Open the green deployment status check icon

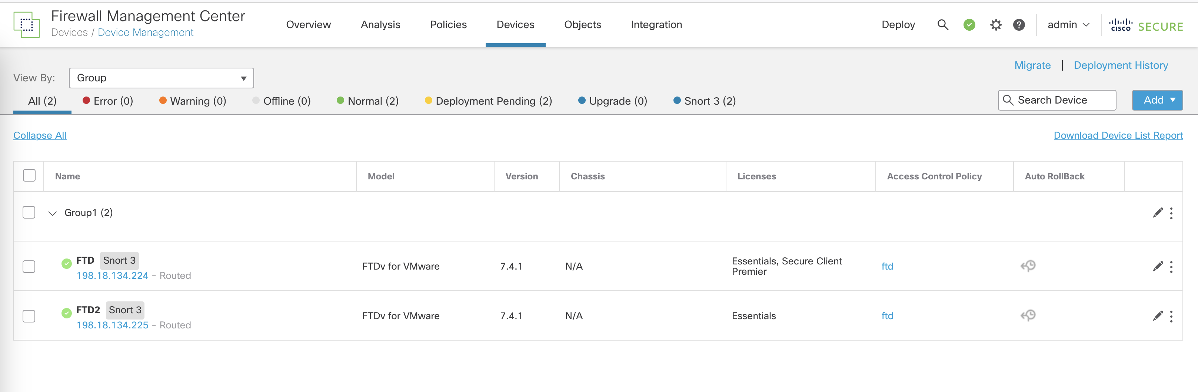[969, 25]
